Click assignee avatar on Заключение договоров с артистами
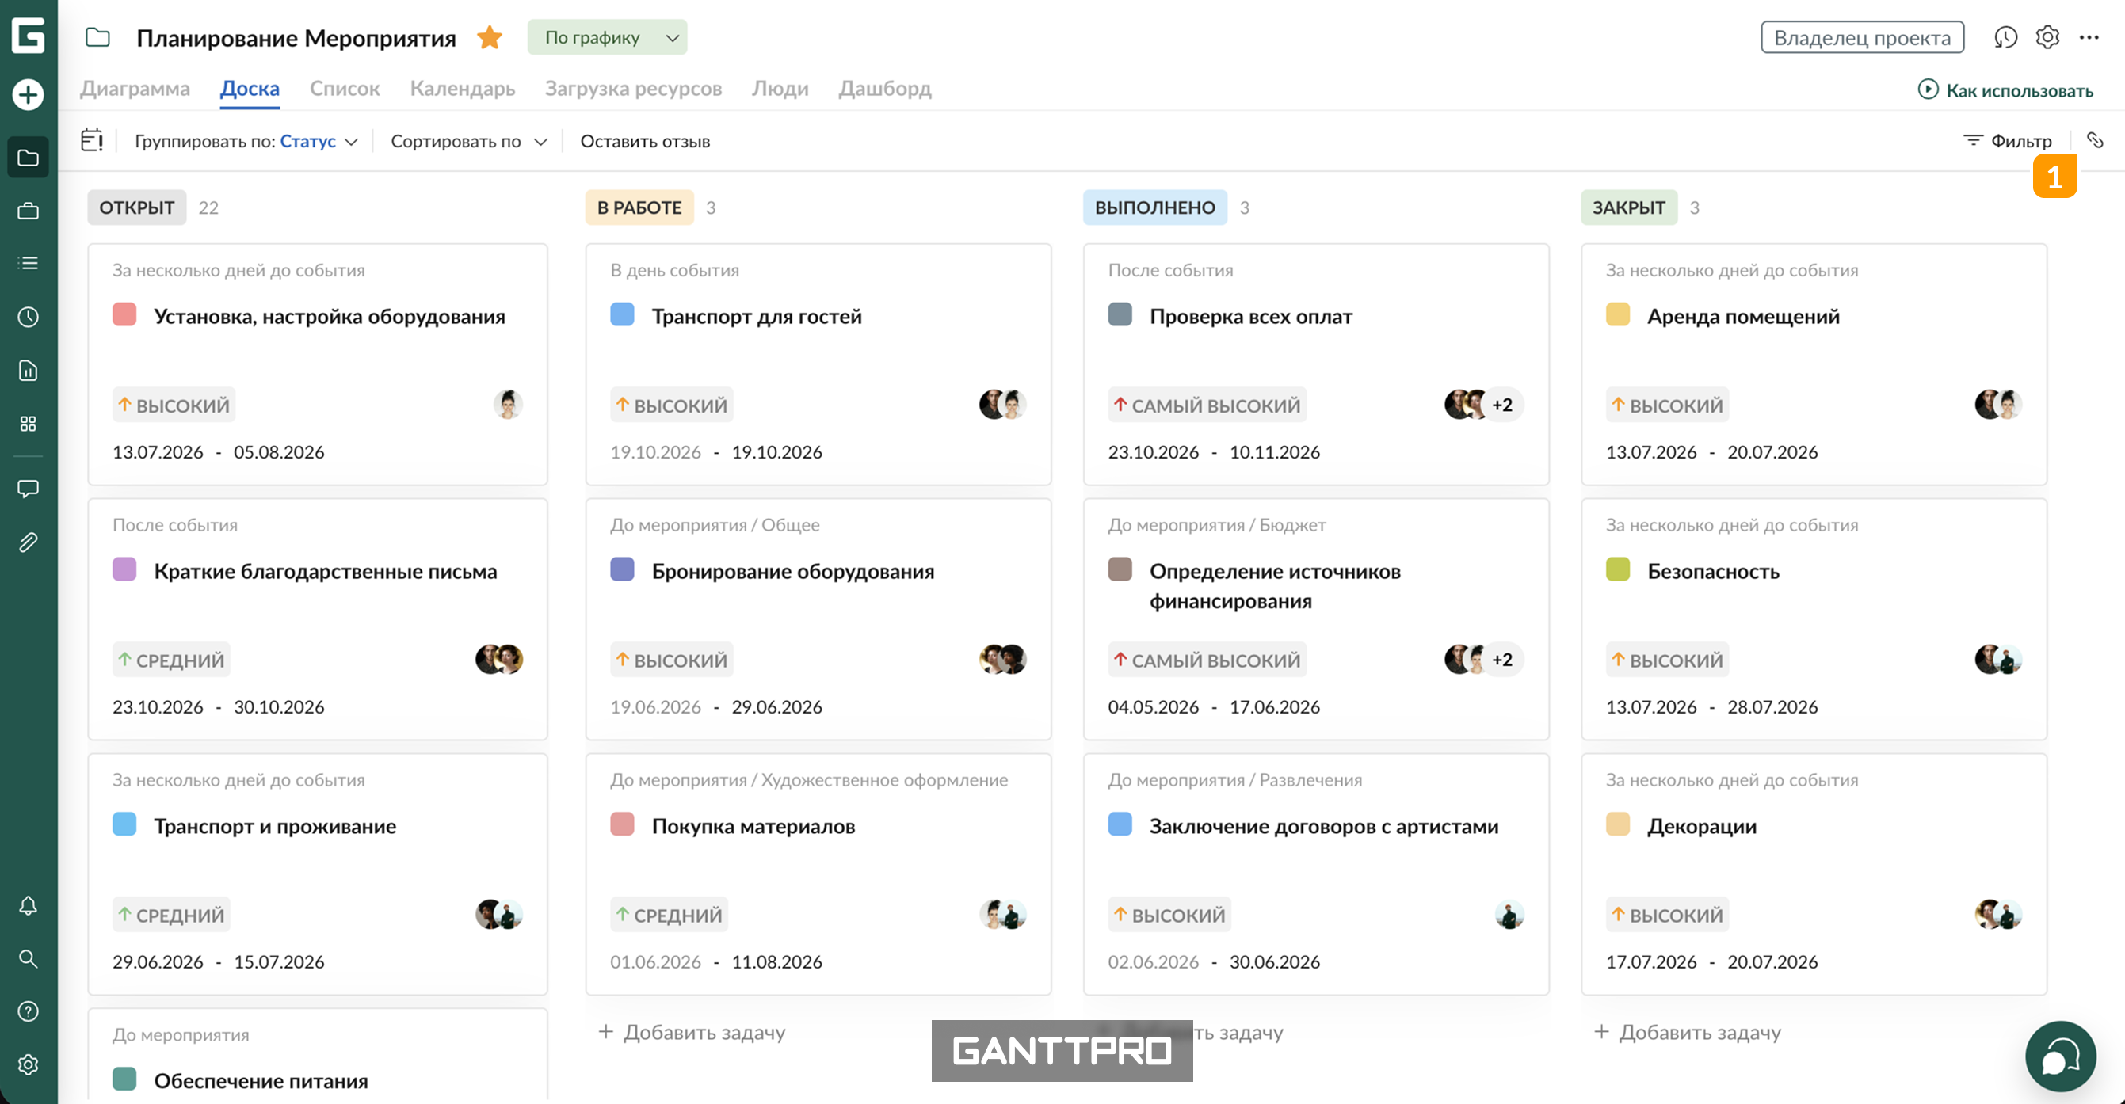The height and width of the screenshot is (1104, 2125). tap(1509, 915)
